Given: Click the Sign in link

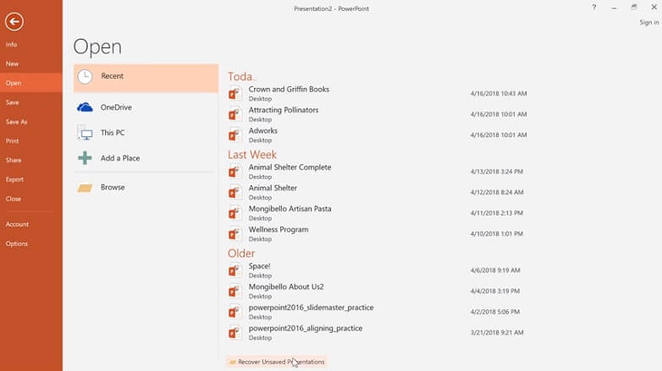Looking at the screenshot, I should click(x=649, y=22).
